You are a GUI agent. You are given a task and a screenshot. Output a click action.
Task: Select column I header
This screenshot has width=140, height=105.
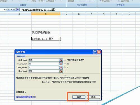pyautogui.click(x=129, y=14)
